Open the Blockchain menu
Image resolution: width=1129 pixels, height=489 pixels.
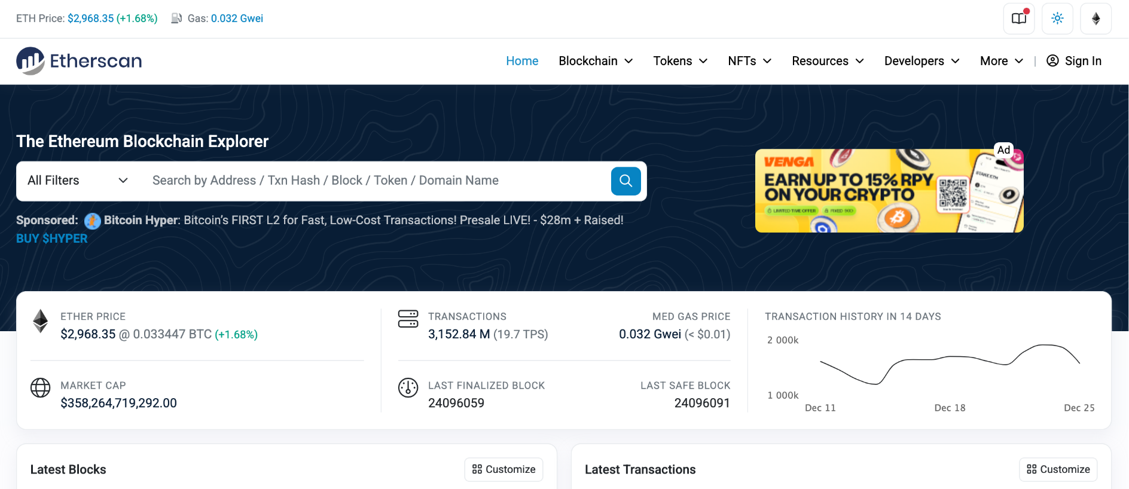click(596, 61)
